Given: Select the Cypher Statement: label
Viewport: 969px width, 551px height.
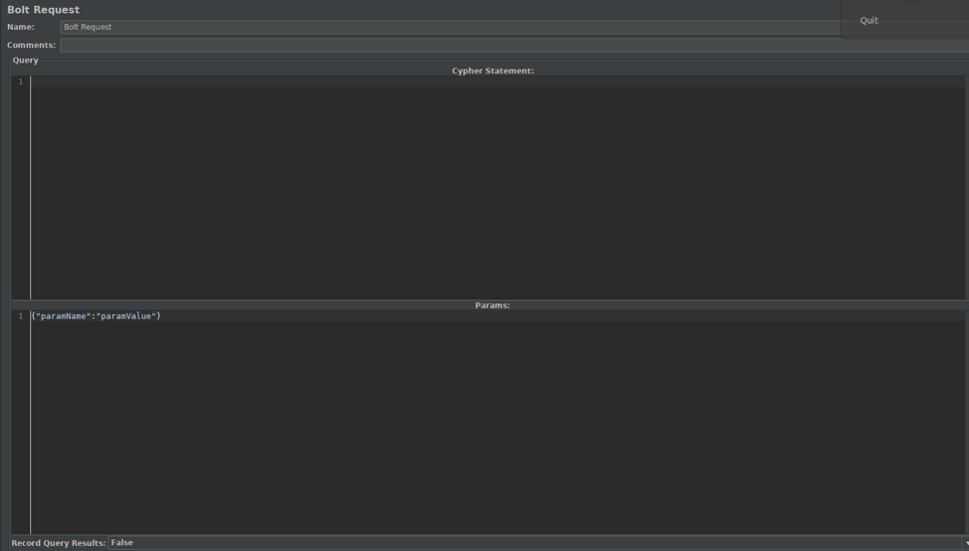Looking at the screenshot, I should coord(492,71).
